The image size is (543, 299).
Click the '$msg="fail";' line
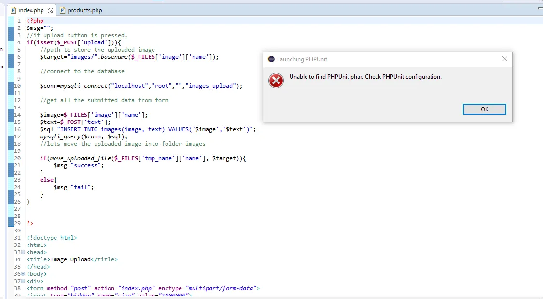tap(73, 187)
